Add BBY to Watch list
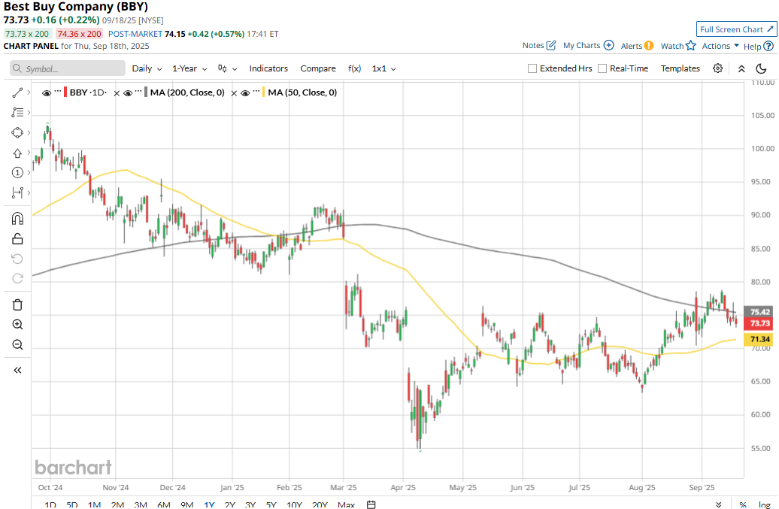Screen dimensions: 779x509 pos(678,46)
